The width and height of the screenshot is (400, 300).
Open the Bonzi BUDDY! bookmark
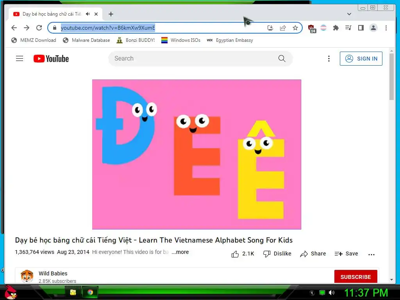click(136, 40)
